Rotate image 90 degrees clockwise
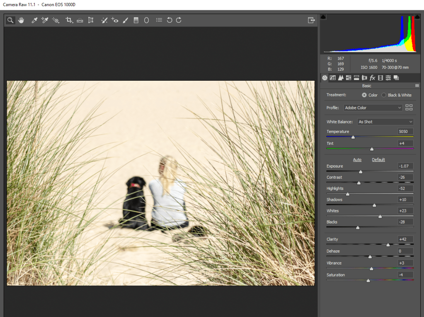This screenshot has width=424, height=317. pyautogui.click(x=179, y=20)
